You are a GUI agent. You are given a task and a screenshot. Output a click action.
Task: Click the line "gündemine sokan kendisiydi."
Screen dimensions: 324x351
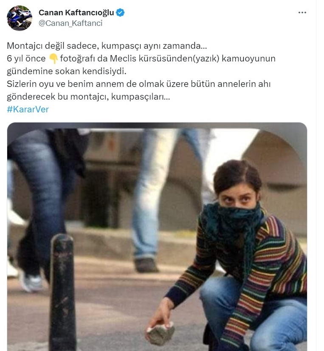pos(67,71)
